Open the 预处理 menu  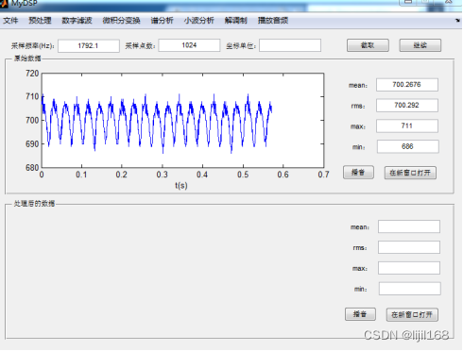[40, 21]
